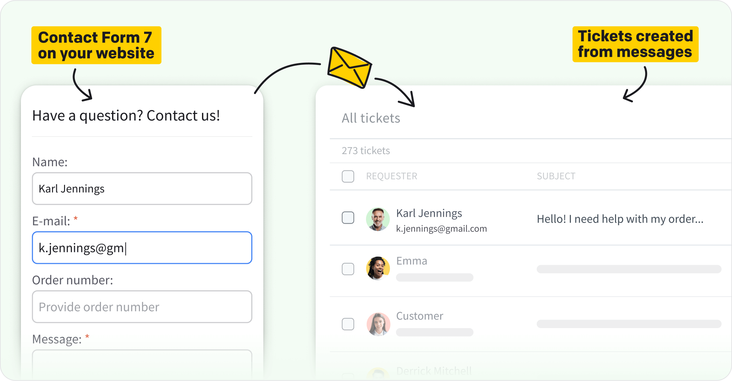
Task: Click the SUBJECT column header
Action: click(x=556, y=176)
